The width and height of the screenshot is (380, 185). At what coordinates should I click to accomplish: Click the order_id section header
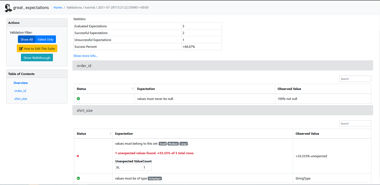(x=223, y=65)
